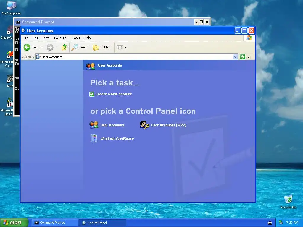This screenshot has height=227, width=303.
Task: Open the File menu
Action: pos(26,38)
